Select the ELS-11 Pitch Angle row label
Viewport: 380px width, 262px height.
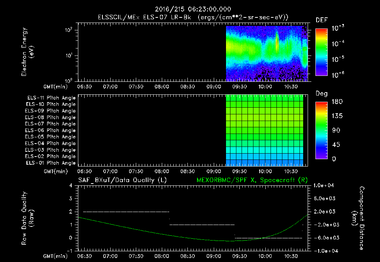[51, 98]
